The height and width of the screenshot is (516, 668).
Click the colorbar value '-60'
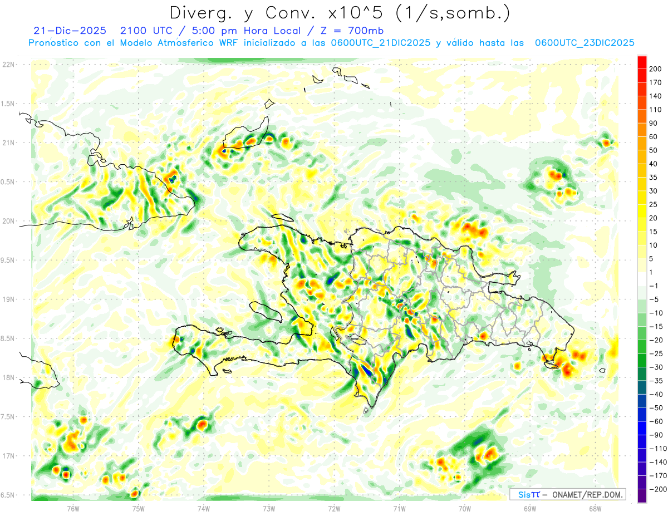coord(655,421)
